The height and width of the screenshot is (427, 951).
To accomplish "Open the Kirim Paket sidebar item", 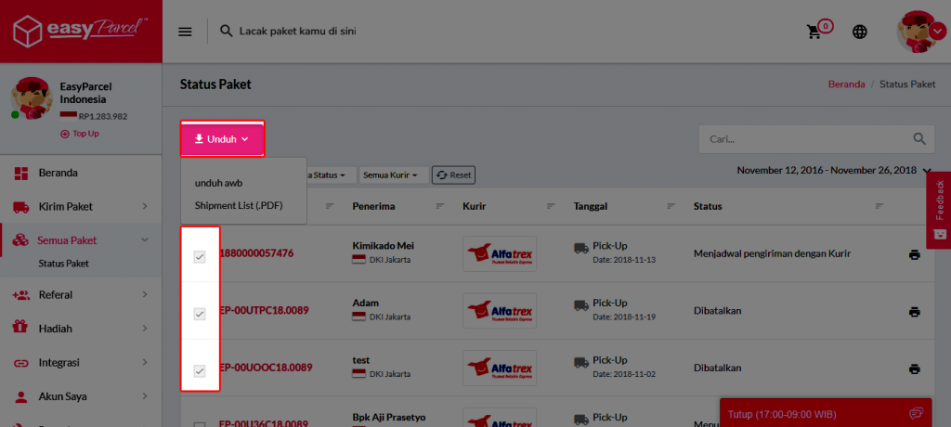I will click(x=65, y=206).
